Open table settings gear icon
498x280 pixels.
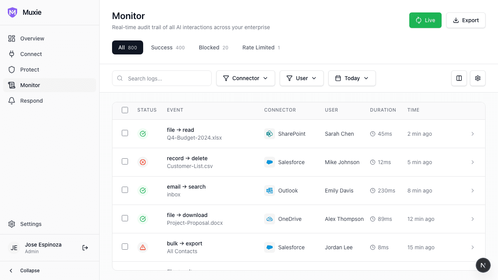[x=478, y=78]
